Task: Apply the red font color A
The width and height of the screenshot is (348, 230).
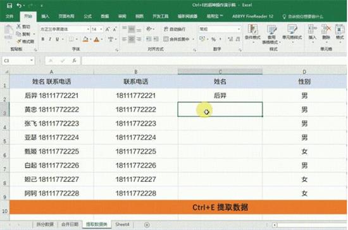Action: [x=97, y=39]
